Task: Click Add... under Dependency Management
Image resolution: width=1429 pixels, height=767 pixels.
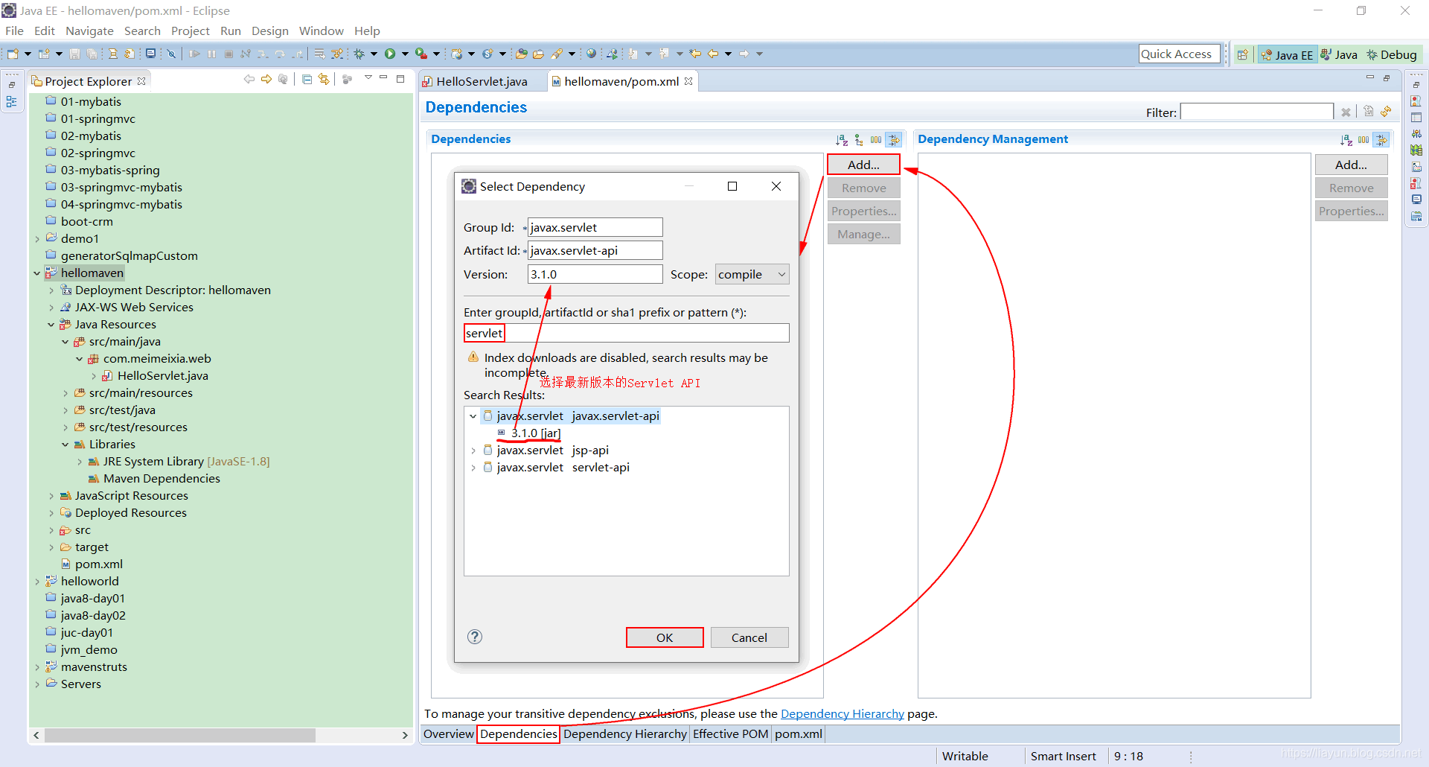Action: pos(1351,165)
